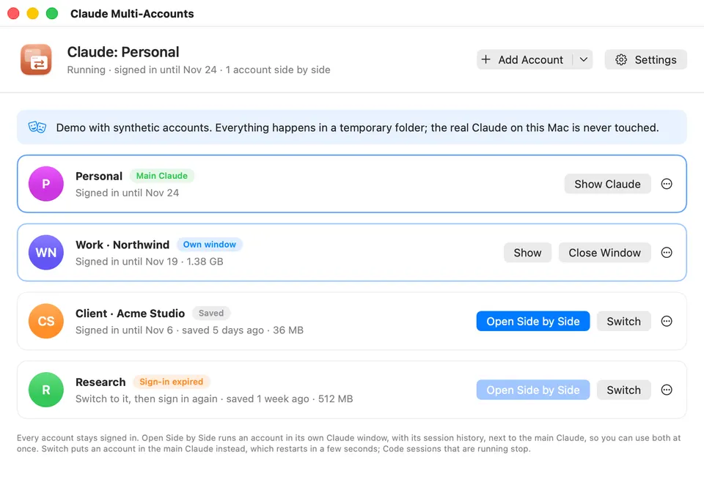Click the green full-screen window button
The height and width of the screenshot is (504, 704).
coord(52,13)
